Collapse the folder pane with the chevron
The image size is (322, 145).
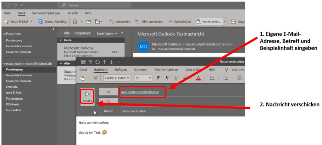pos(53,29)
